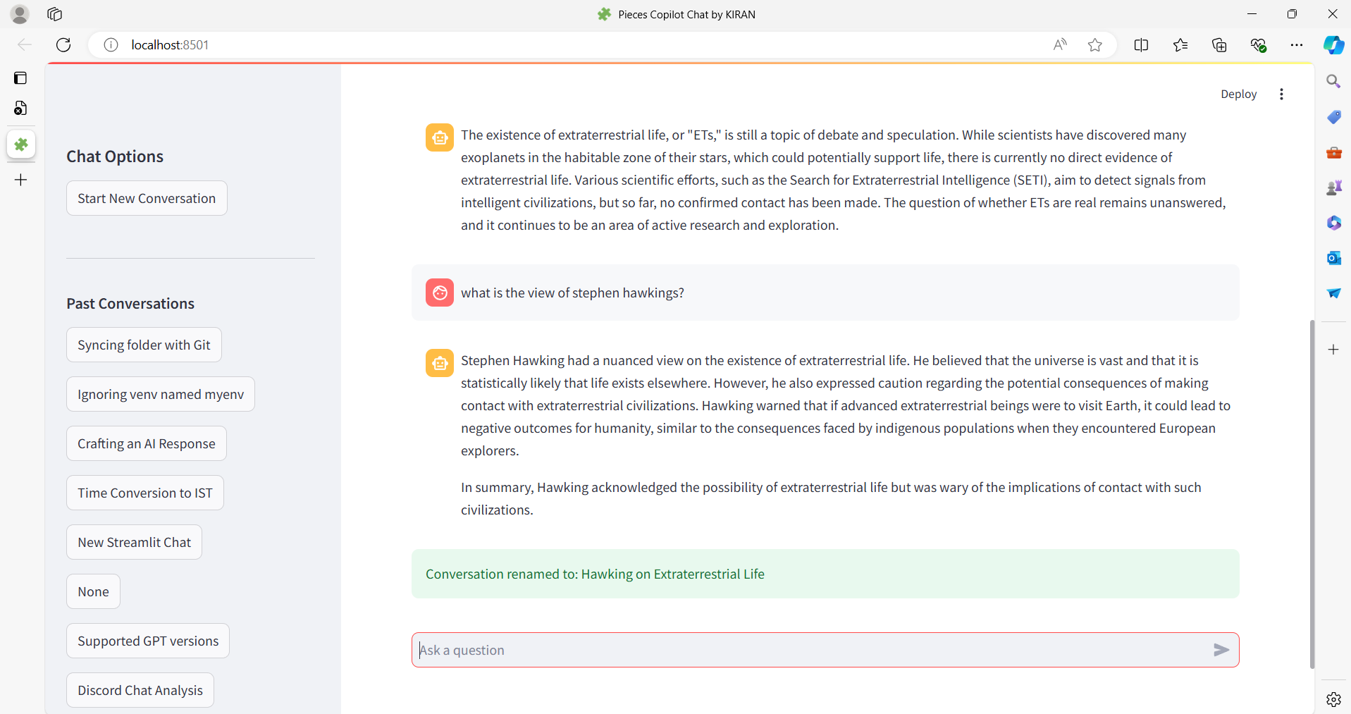Click the page vertical scrollbar
Image resolution: width=1351 pixels, height=714 pixels.
coord(1312,493)
